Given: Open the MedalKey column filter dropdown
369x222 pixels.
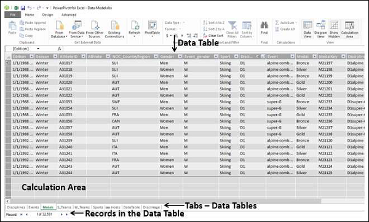Looking at the screenshot, I should coord(343,56).
